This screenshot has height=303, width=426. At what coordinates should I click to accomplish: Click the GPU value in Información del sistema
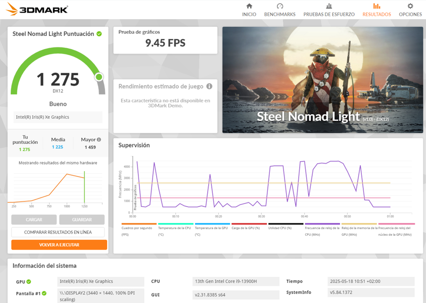click(101, 281)
